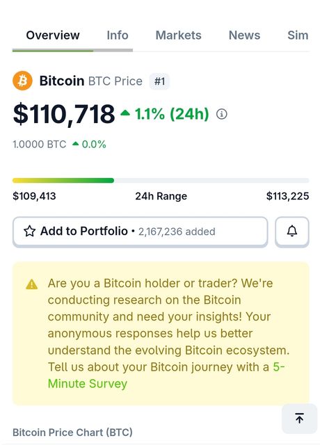Image resolution: width=320 pixels, height=445 pixels.
Task: Click the $110,718 price value
Action: click(64, 114)
